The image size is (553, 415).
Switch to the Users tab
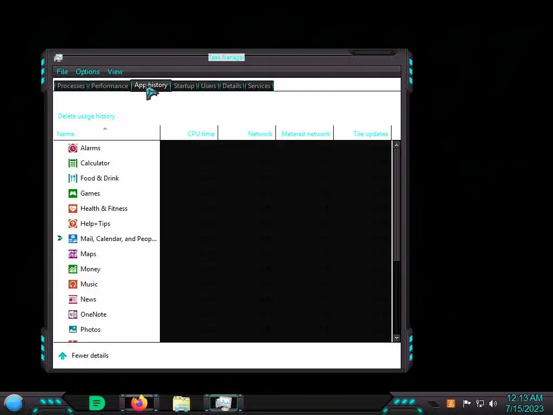click(208, 86)
